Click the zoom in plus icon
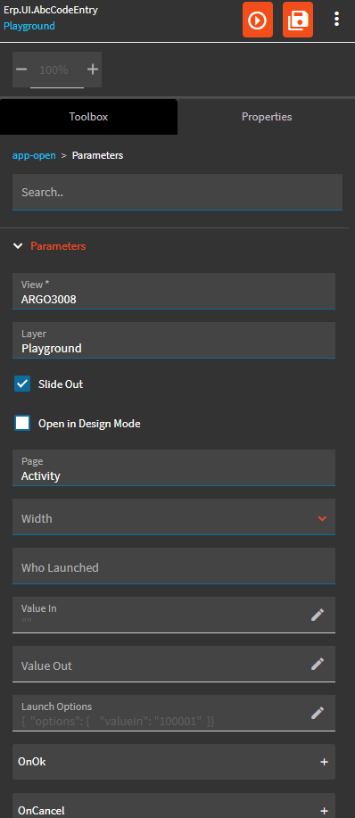The width and height of the screenshot is (355, 818). [93, 70]
